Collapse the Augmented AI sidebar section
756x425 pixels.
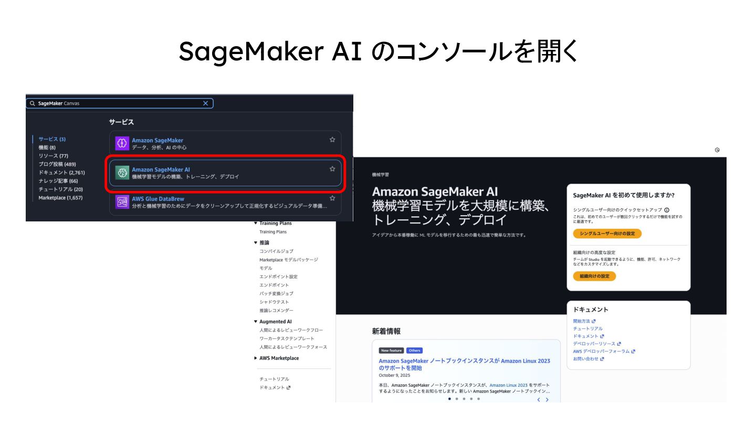256,322
